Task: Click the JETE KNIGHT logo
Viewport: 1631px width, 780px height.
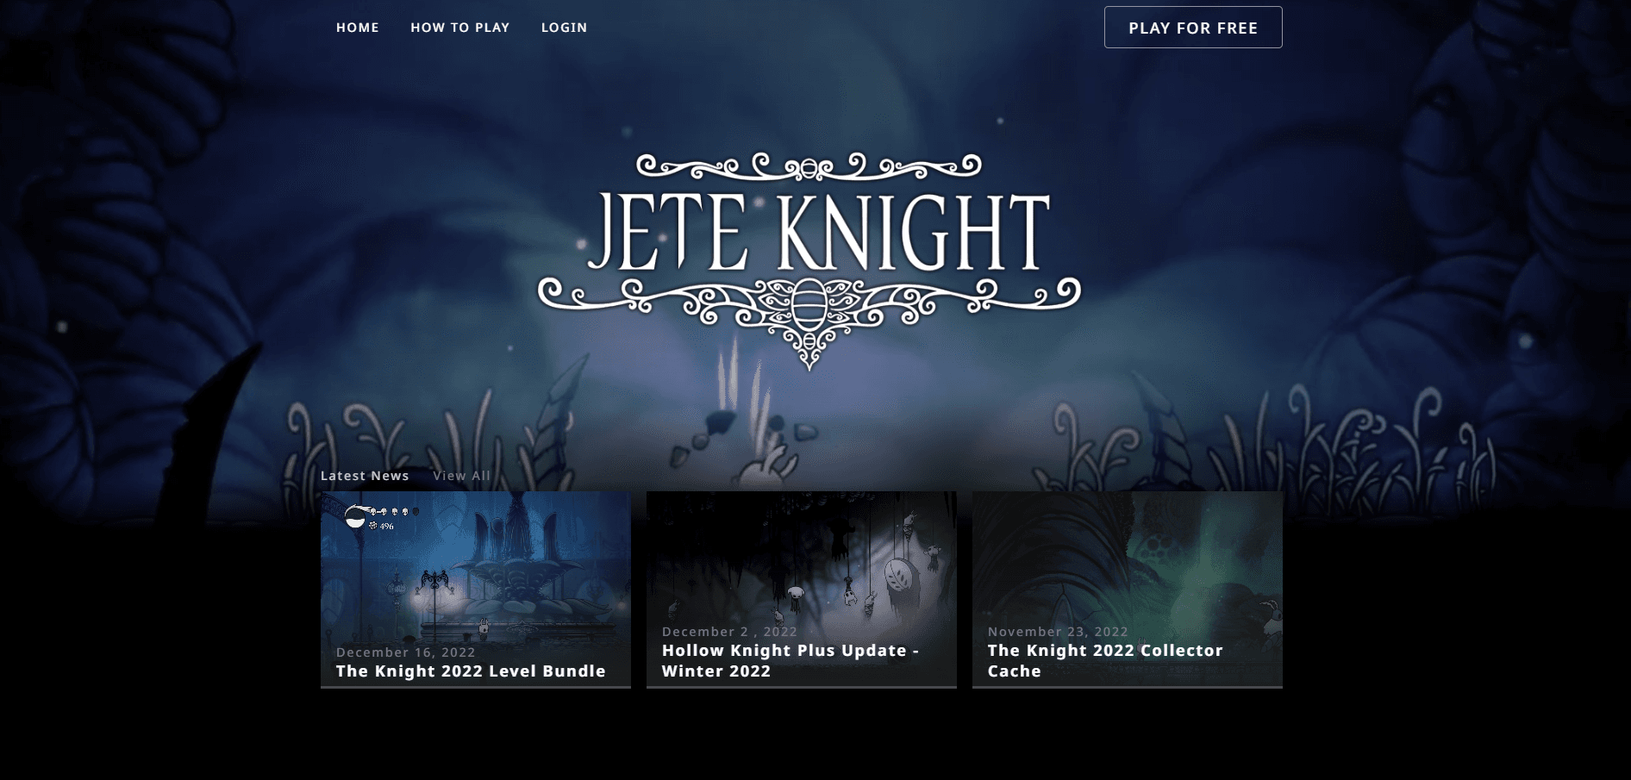Action: coord(809,261)
